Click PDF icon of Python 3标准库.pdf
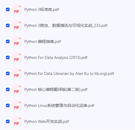 pyautogui.click(x=17, y=9)
